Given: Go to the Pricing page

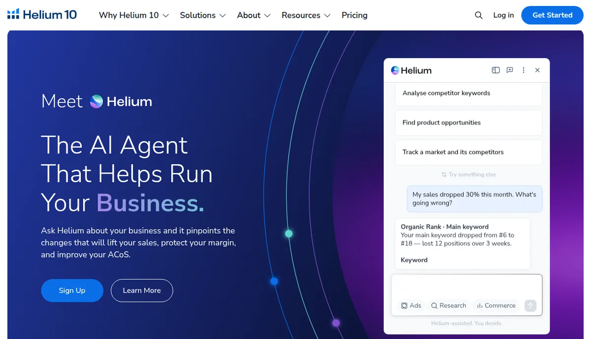Looking at the screenshot, I should (x=355, y=15).
